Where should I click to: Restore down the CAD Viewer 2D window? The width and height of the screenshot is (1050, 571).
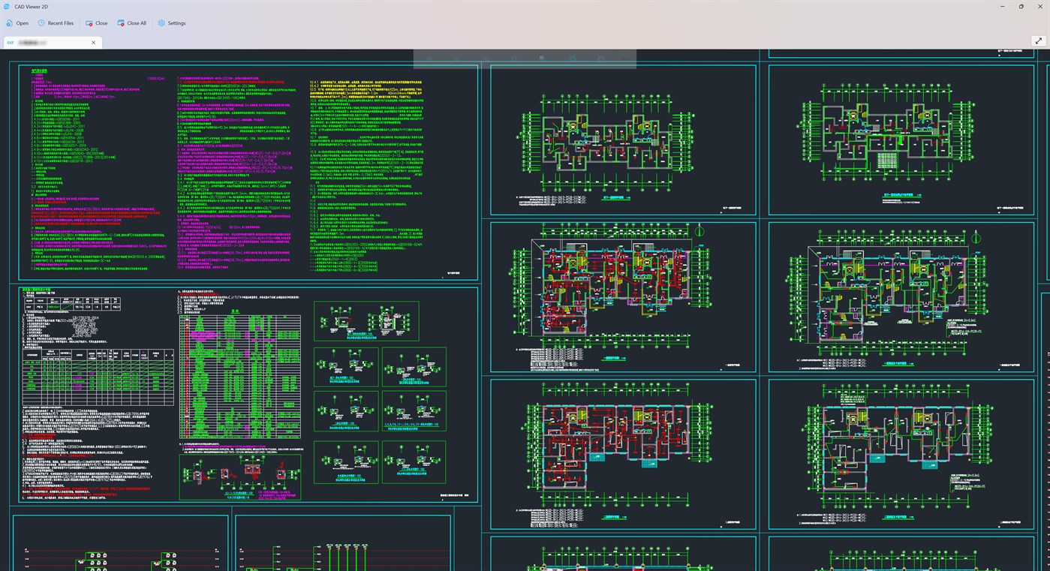[x=1021, y=6]
